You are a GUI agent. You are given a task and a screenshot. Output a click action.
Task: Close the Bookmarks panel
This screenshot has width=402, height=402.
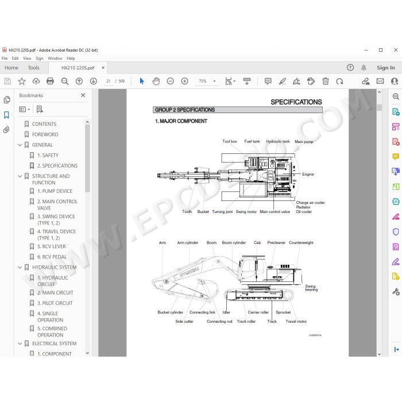tap(83, 95)
